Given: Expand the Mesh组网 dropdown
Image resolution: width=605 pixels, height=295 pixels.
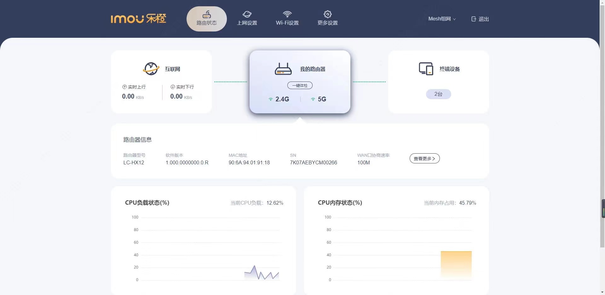Looking at the screenshot, I should pos(442,19).
